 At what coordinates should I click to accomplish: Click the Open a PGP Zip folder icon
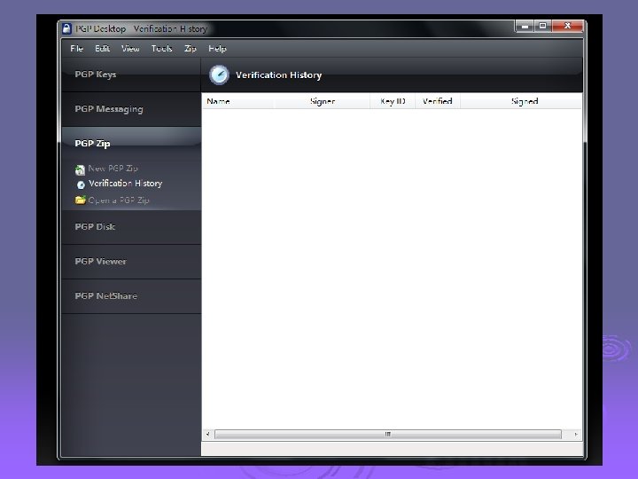coord(80,200)
